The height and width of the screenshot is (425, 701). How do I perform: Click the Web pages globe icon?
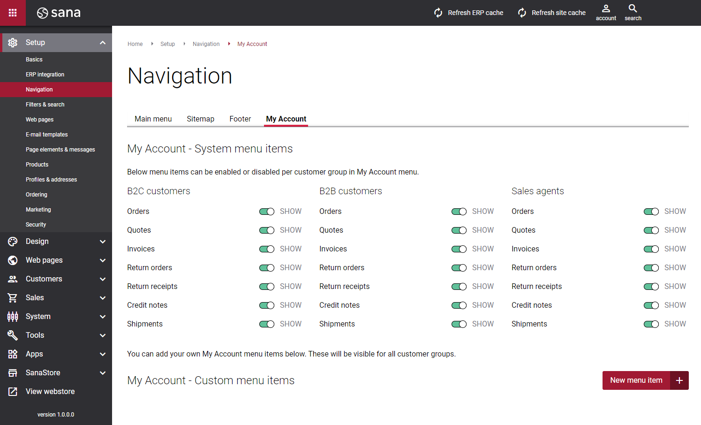point(13,260)
